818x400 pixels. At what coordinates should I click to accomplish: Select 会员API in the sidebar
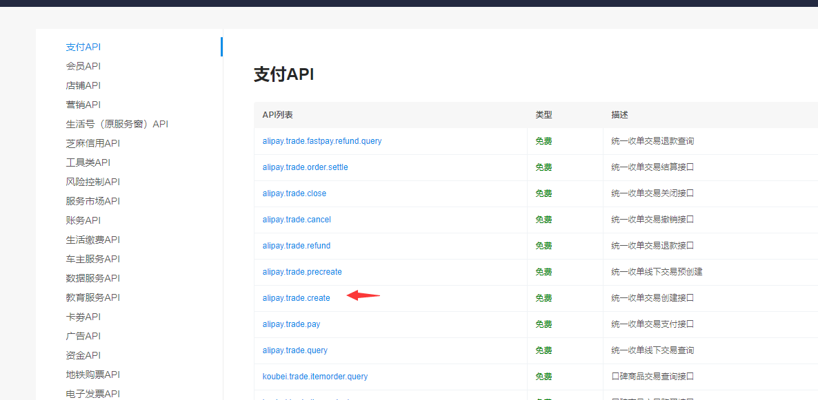coord(83,66)
